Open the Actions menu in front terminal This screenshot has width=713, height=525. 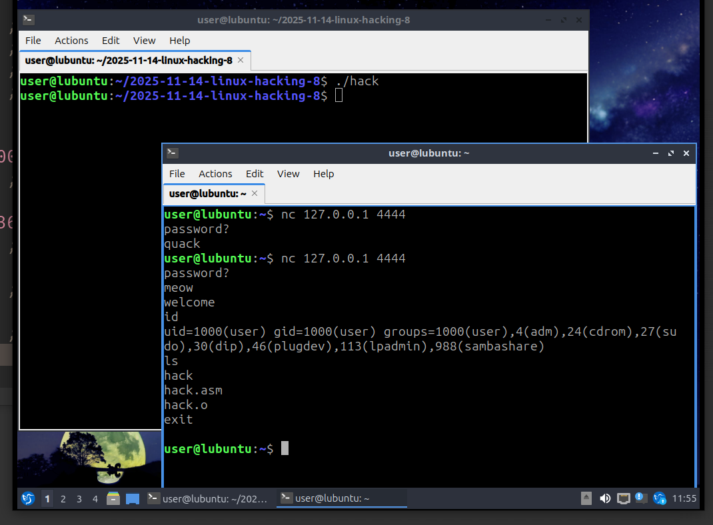[x=215, y=174]
